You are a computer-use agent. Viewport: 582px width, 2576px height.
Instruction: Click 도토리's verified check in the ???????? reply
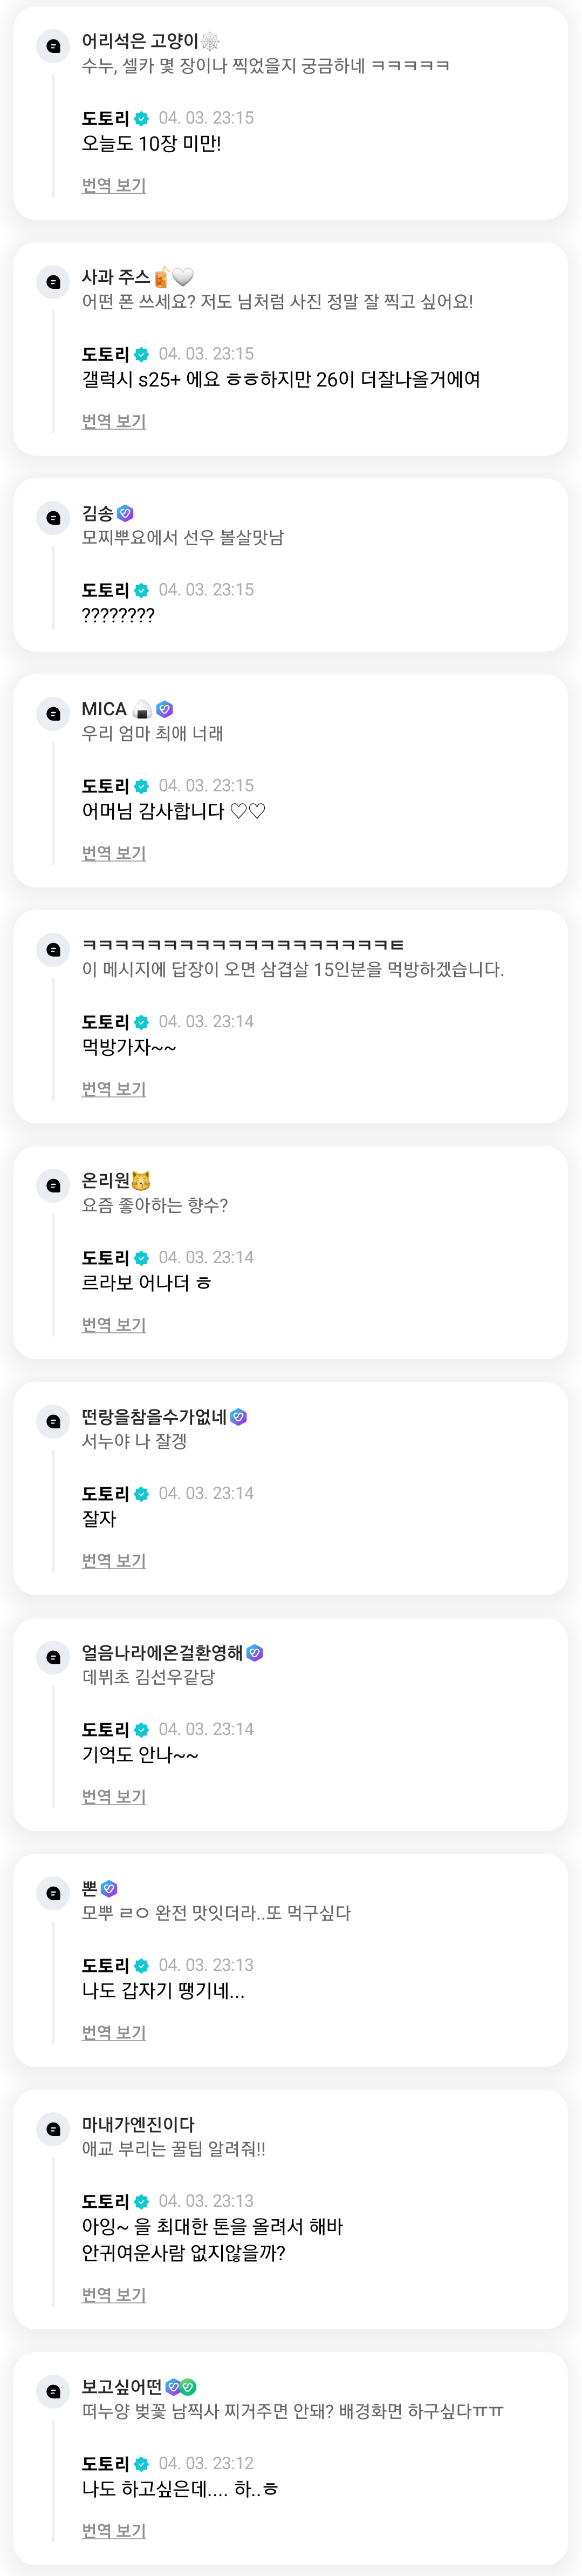(142, 590)
